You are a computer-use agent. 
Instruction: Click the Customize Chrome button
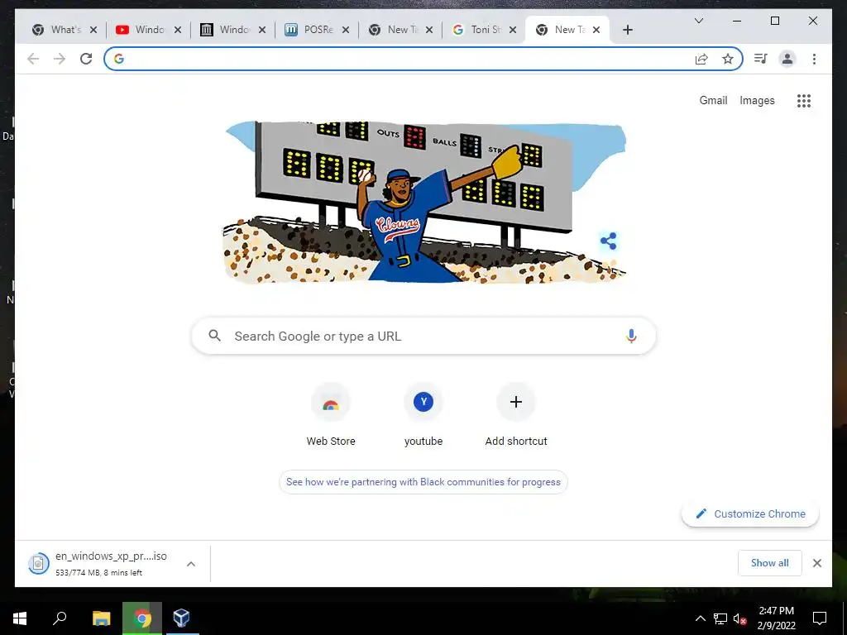pos(750,514)
